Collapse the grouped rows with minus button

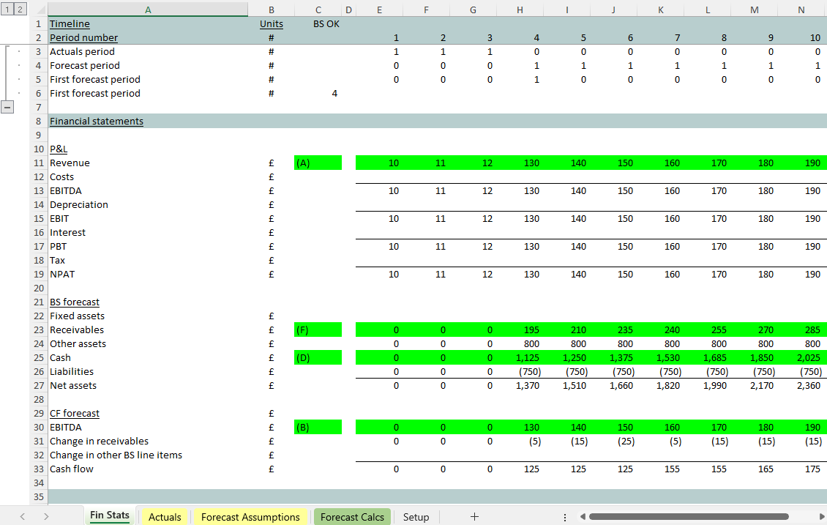tap(7, 107)
